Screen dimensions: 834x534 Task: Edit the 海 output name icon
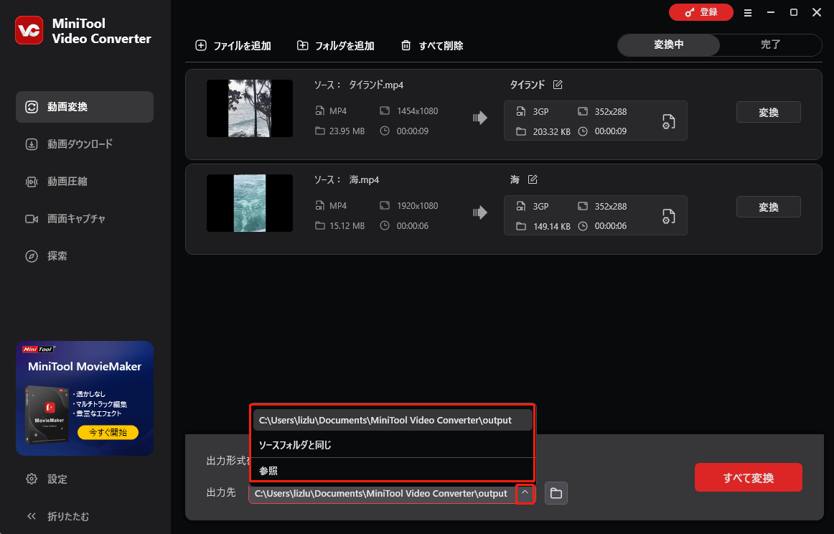(x=533, y=179)
